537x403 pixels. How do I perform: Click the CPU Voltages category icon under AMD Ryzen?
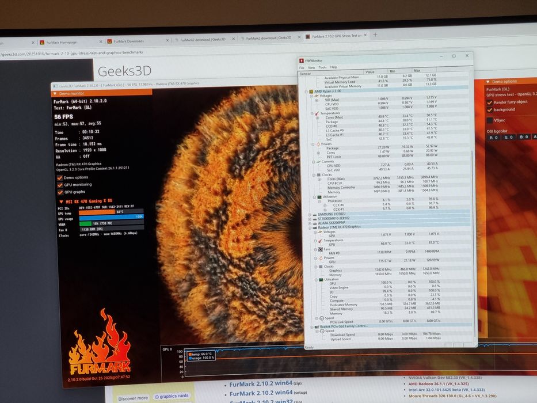pyautogui.click(x=317, y=96)
